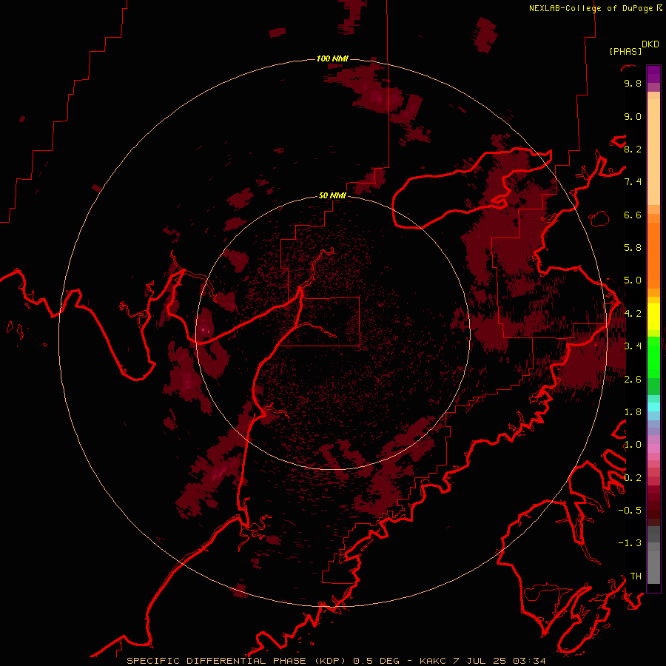Click the 0.5 DEG elevation text
This screenshot has width=666, height=666.
coord(376,661)
